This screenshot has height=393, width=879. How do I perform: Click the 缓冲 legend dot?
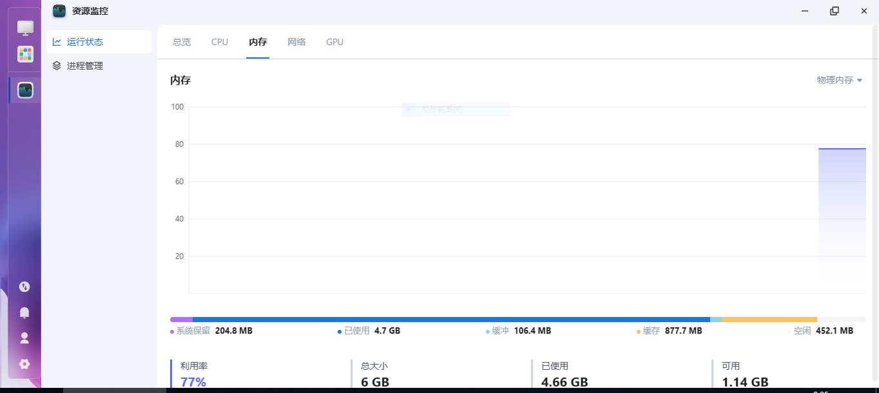click(488, 332)
